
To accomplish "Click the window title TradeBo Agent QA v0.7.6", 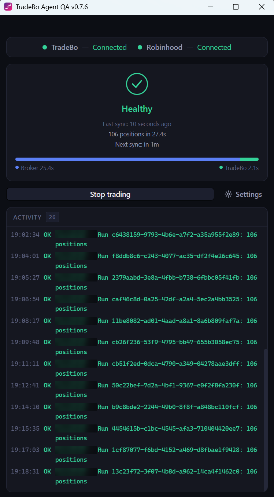I will 52,7.
